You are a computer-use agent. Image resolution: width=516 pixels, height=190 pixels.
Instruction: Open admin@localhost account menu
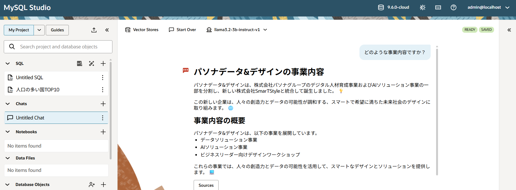click(488, 8)
